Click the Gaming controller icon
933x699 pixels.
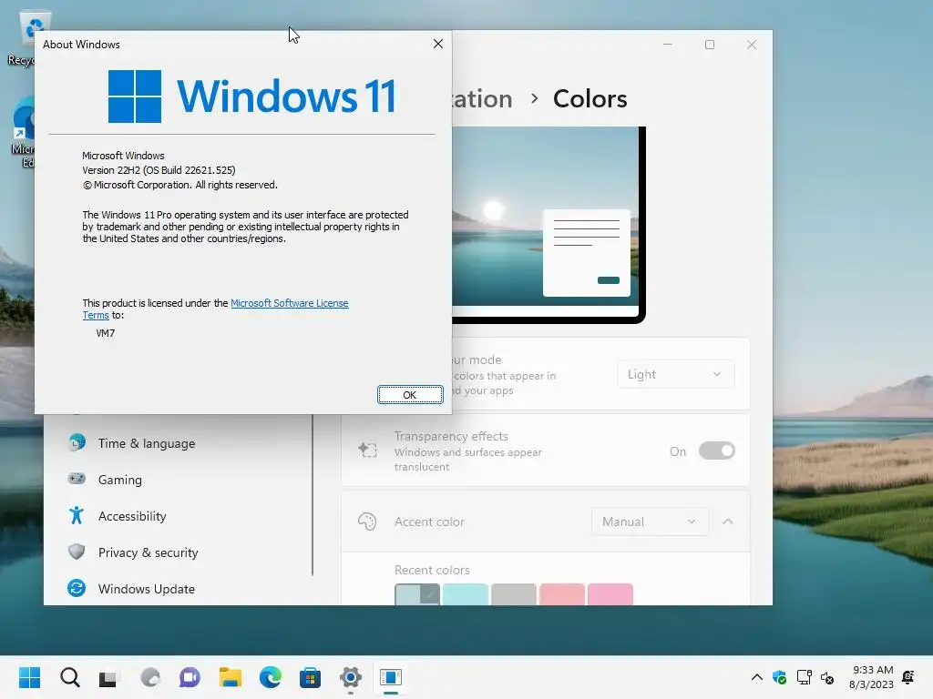77,479
